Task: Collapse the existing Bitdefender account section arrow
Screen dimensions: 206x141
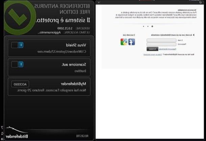Action: (x=194, y=35)
